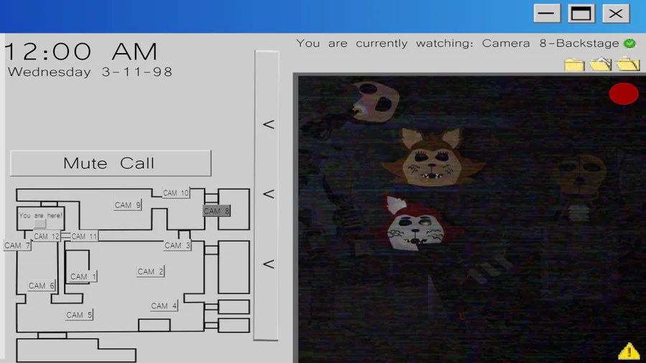Close the window with X button
The image size is (646, 363).
(616, 14)
